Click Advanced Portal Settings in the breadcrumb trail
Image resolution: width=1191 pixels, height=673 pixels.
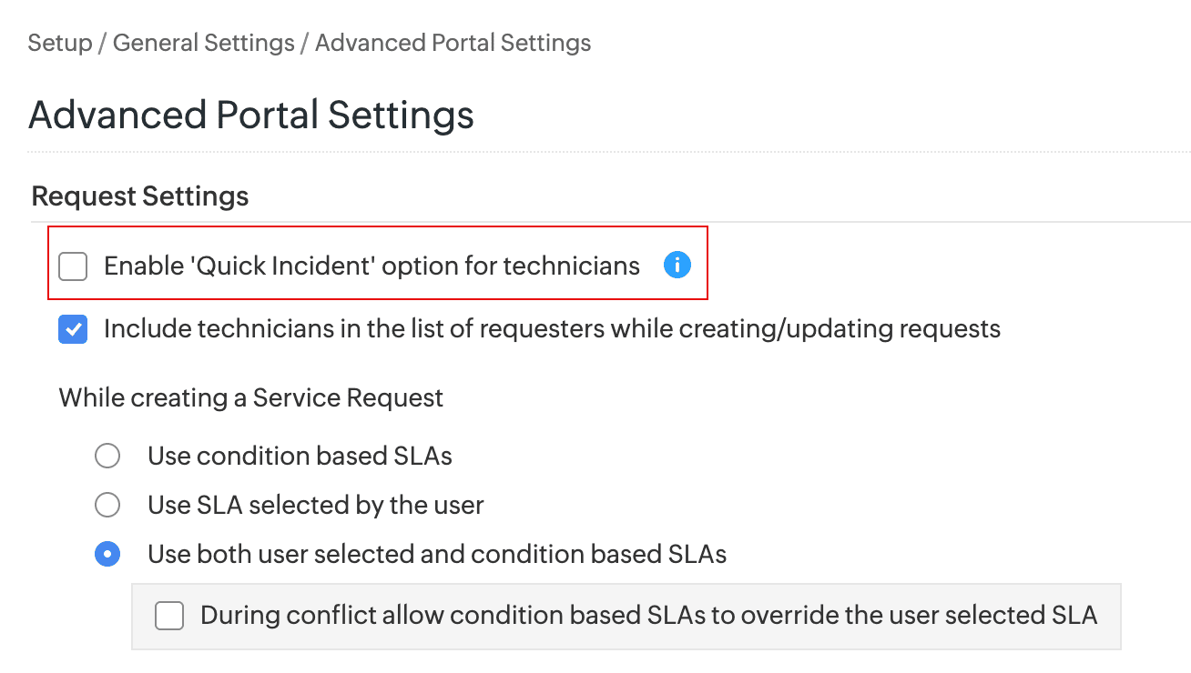coord(453,43)
